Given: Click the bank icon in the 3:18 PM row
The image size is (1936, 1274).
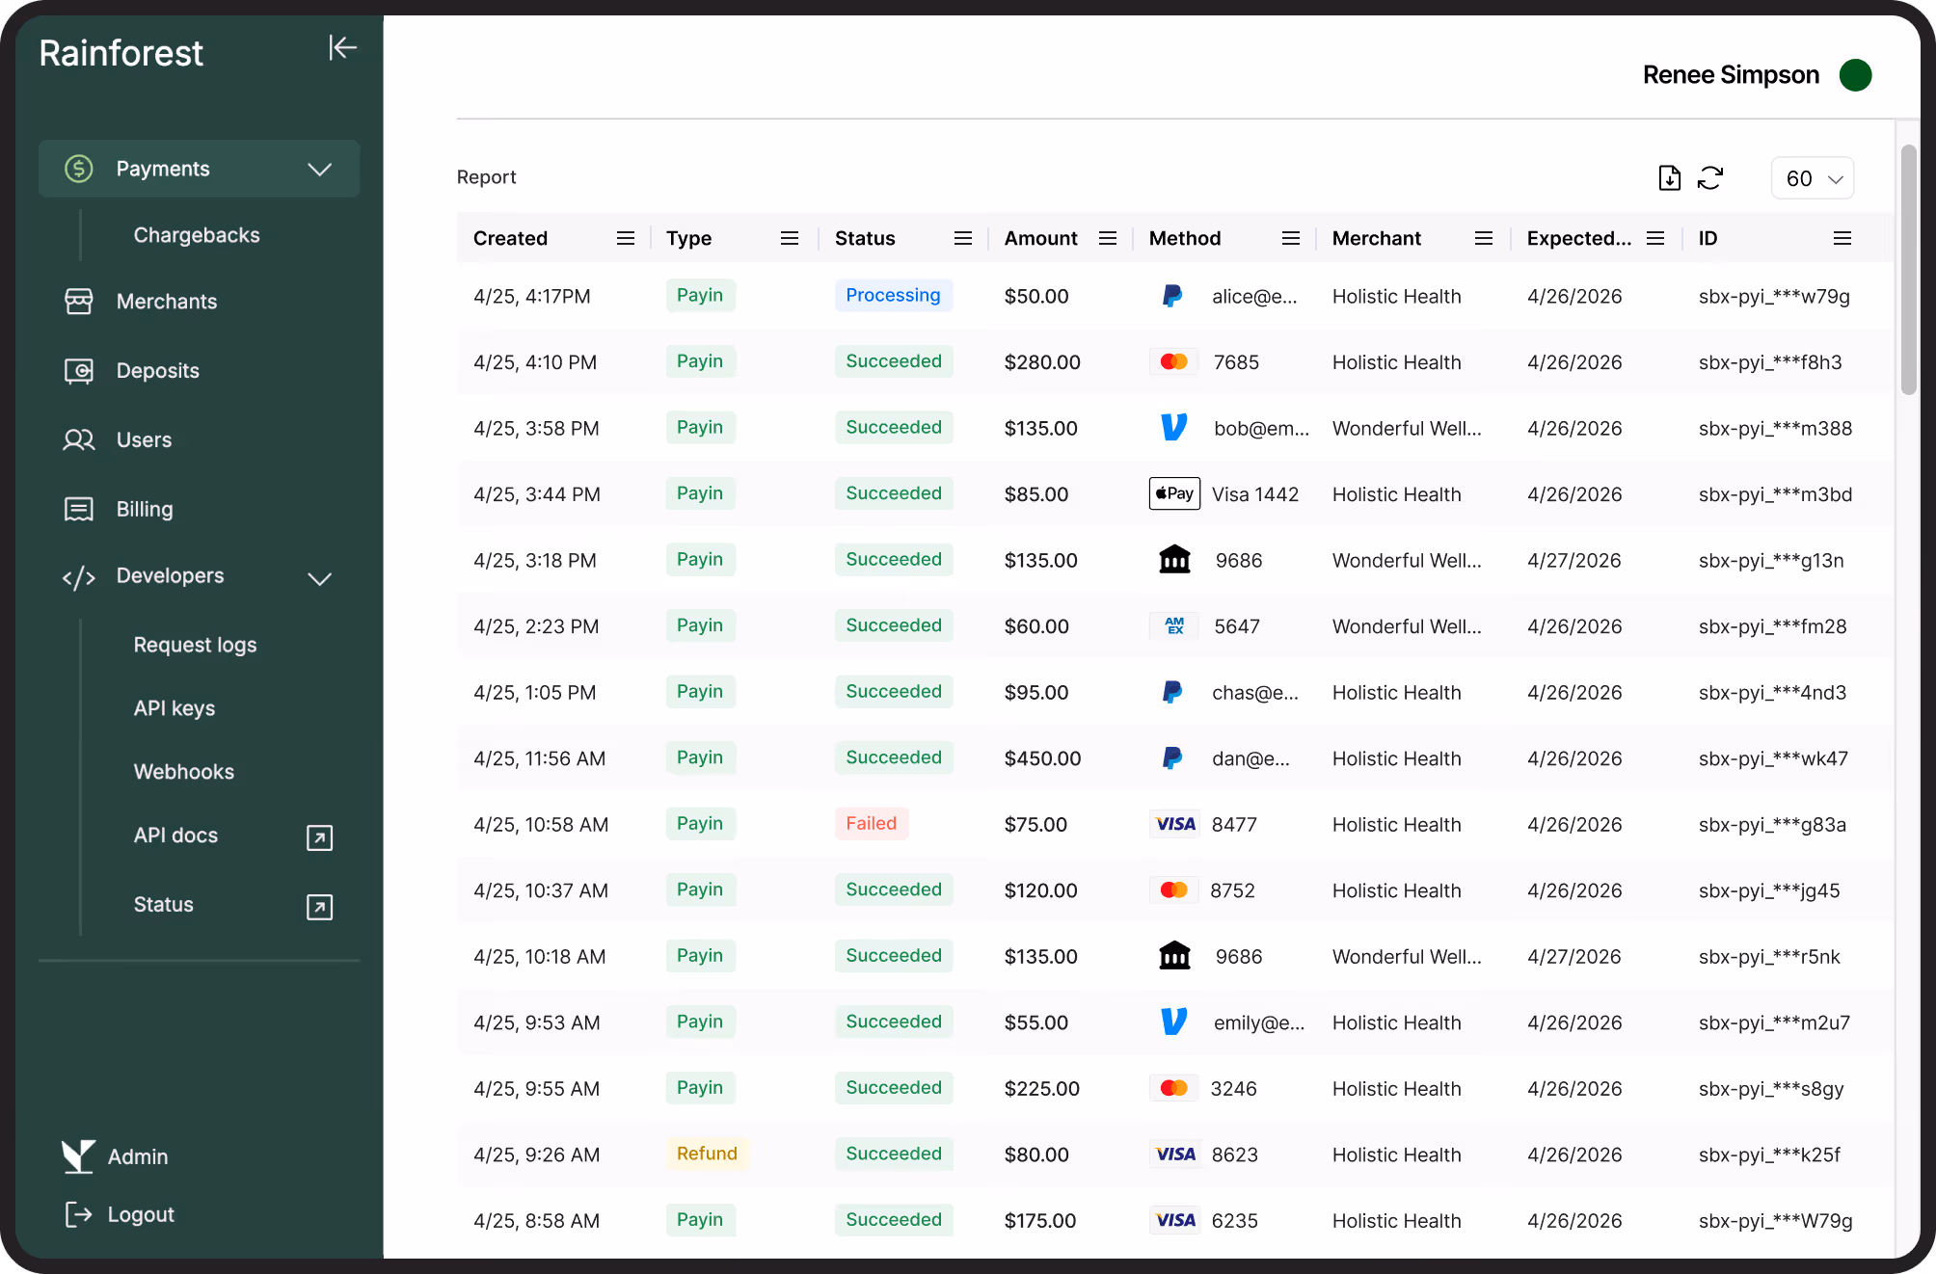Looking at the screenshot, I should pyautogui.click(x=1174, y=559).
